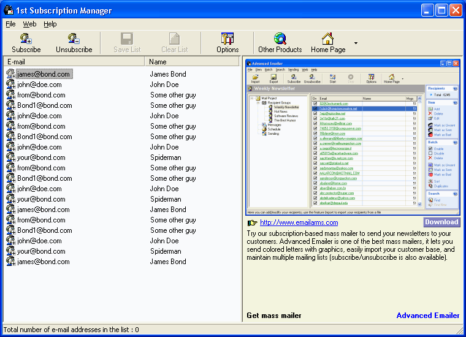Click the pointing hand icon beside emailarms link

pyautogui.click(x=252, y=222)
